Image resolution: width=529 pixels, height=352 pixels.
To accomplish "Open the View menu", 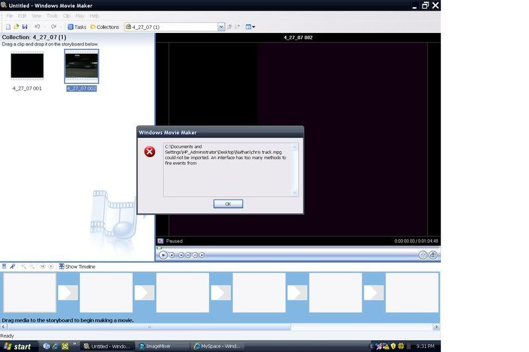I will (36, 16).
